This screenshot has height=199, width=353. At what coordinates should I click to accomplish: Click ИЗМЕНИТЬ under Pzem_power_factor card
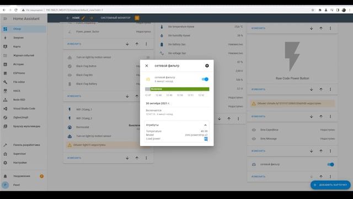pos(74,44)
